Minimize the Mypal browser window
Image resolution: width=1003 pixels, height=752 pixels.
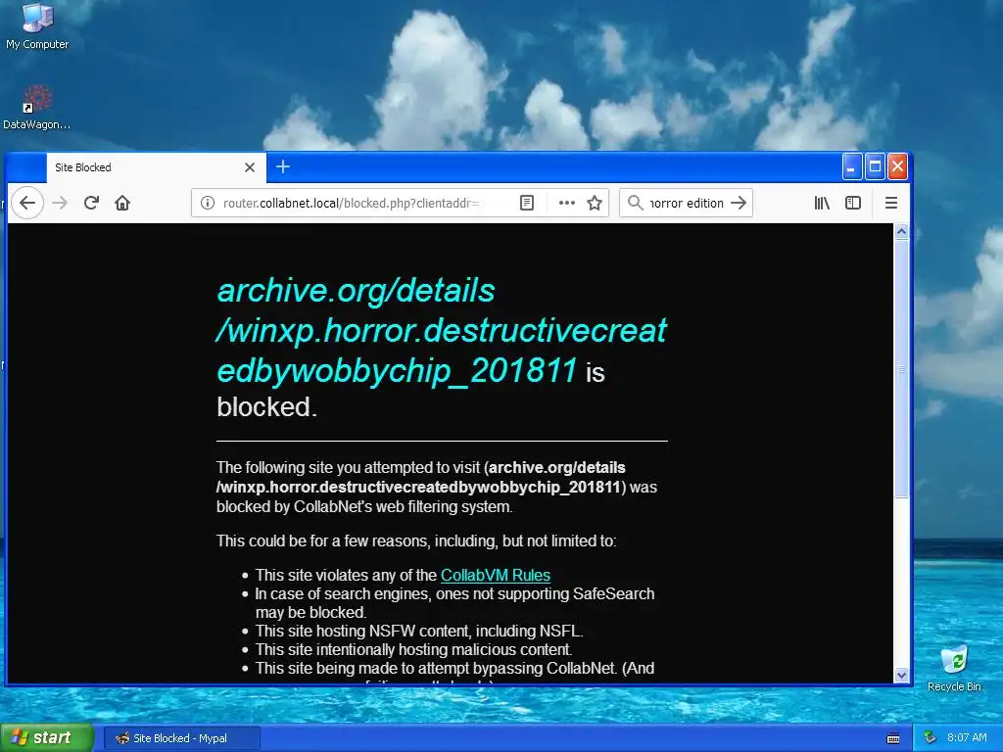point(851,166)
